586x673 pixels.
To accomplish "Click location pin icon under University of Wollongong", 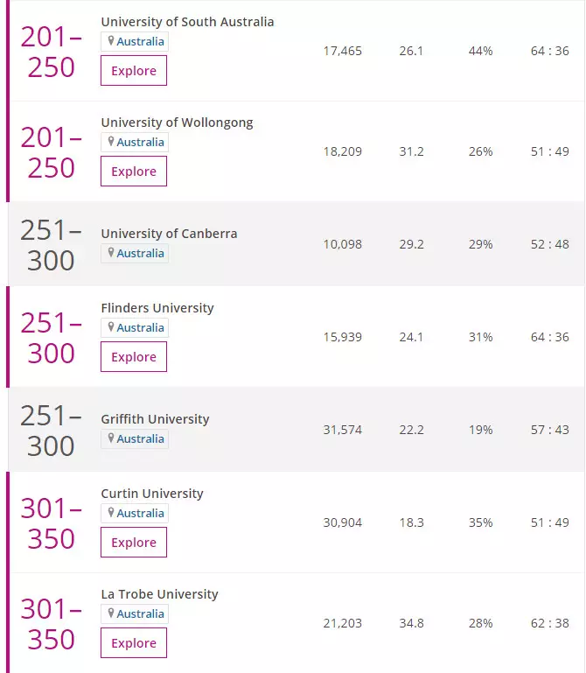I will coord(111,142).
